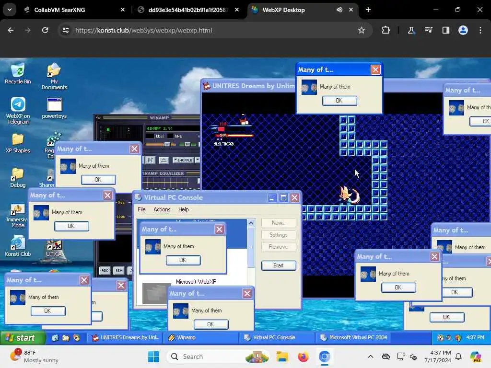Viewport: 491px width, 368px height.
Task: Mute the WebXP Desktop tab audio
Action: click(339, 10)
